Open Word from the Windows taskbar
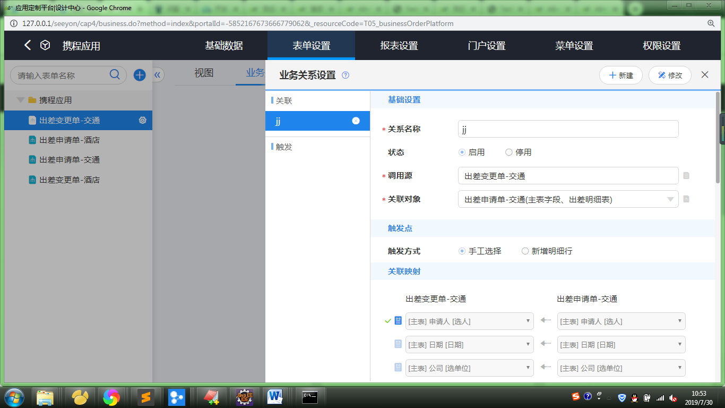This screenshot has height=408, width=725. click(x=275, y=396)
